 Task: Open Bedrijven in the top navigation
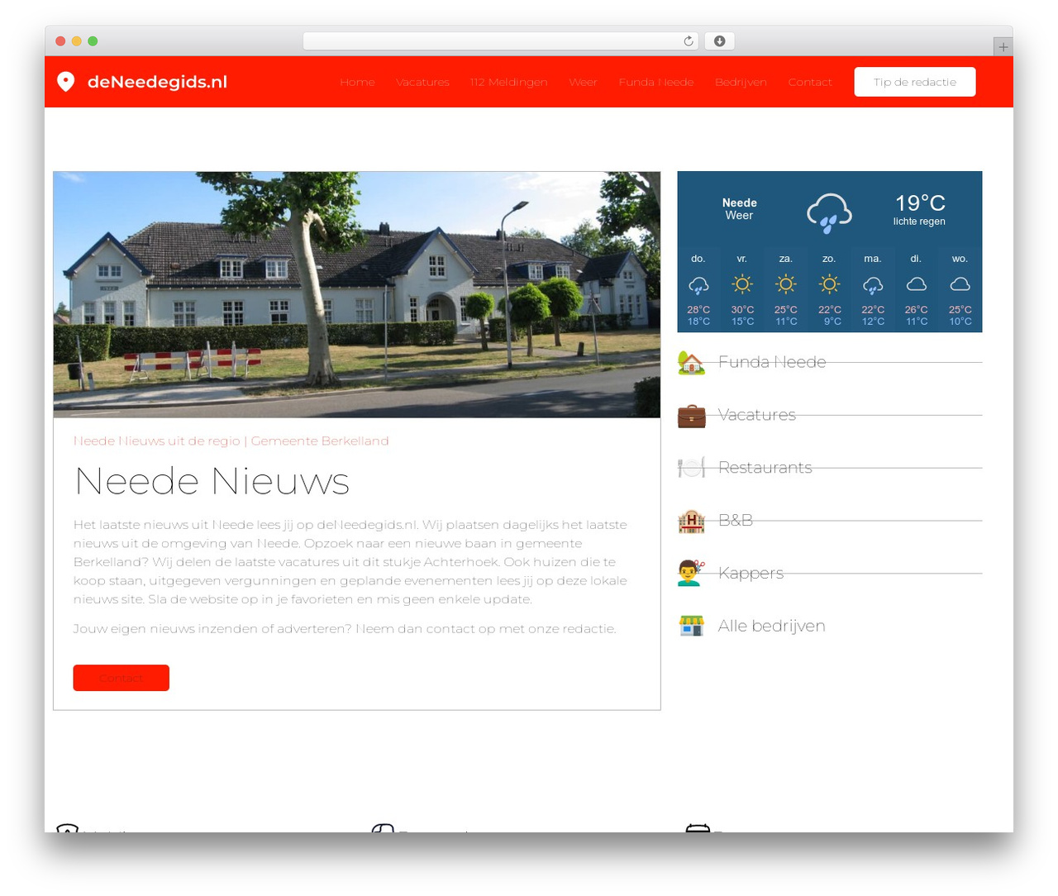click(741, 82)
